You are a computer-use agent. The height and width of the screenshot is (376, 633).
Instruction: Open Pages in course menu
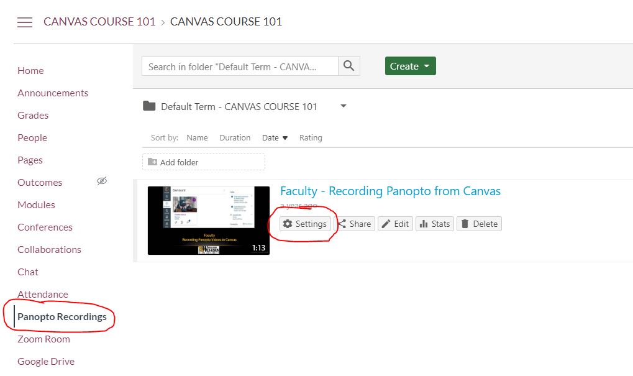click(x=30, y=160)
